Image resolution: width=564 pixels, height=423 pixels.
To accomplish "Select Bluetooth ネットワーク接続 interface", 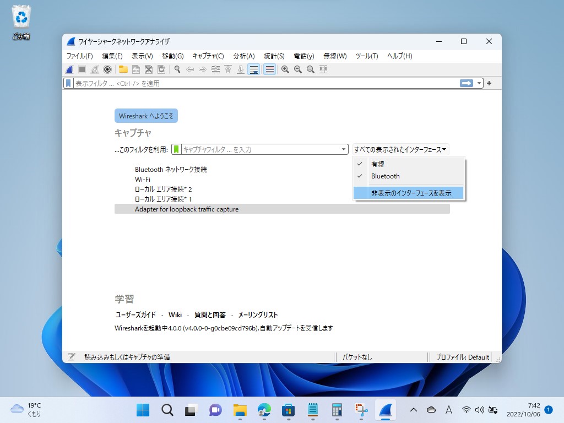I will 282,170.
